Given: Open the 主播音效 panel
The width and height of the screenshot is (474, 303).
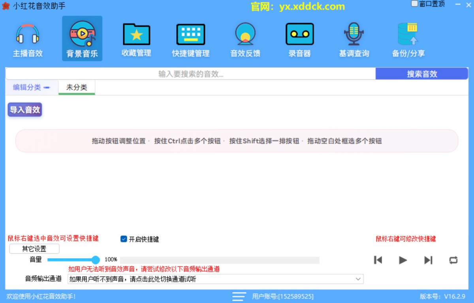Looking at the screenshot, I should 27,38.
